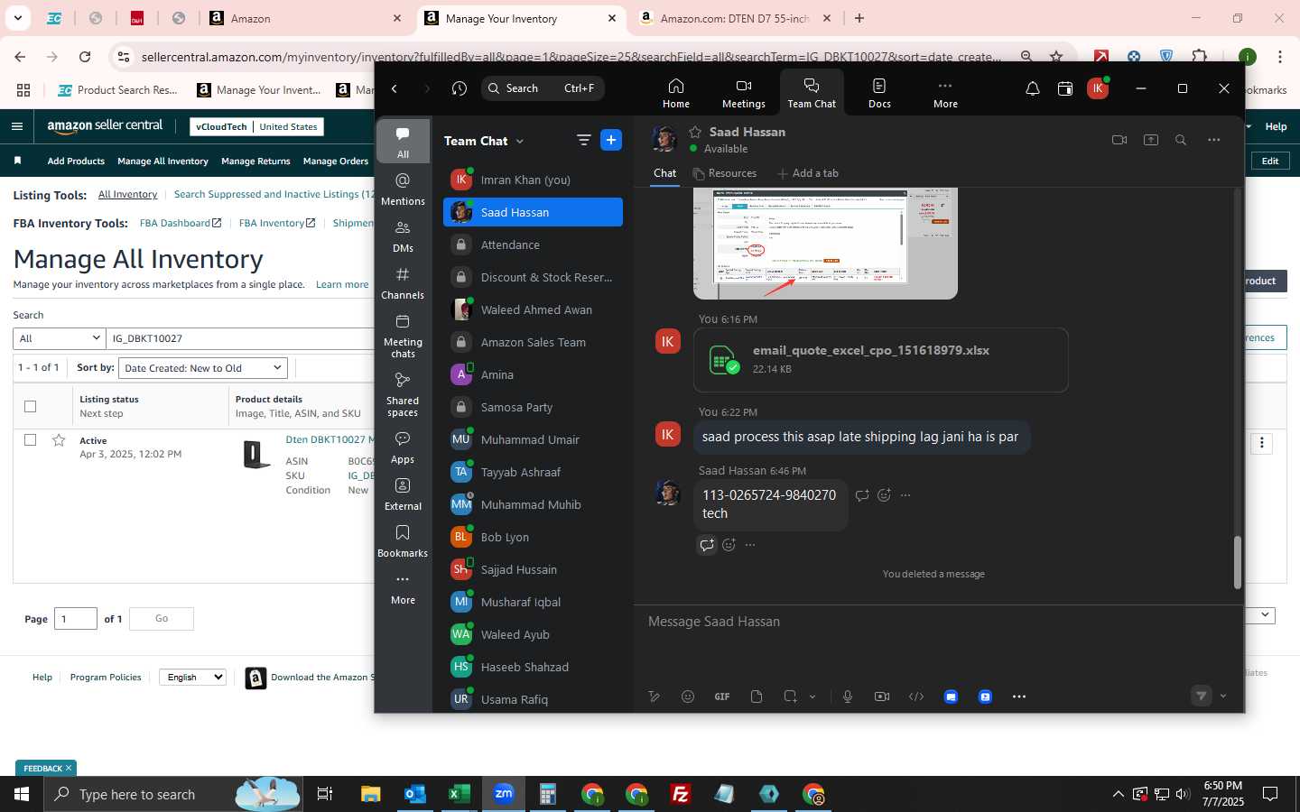Show All chats in sidebar

pyautogui.click(x=403, y=142)
